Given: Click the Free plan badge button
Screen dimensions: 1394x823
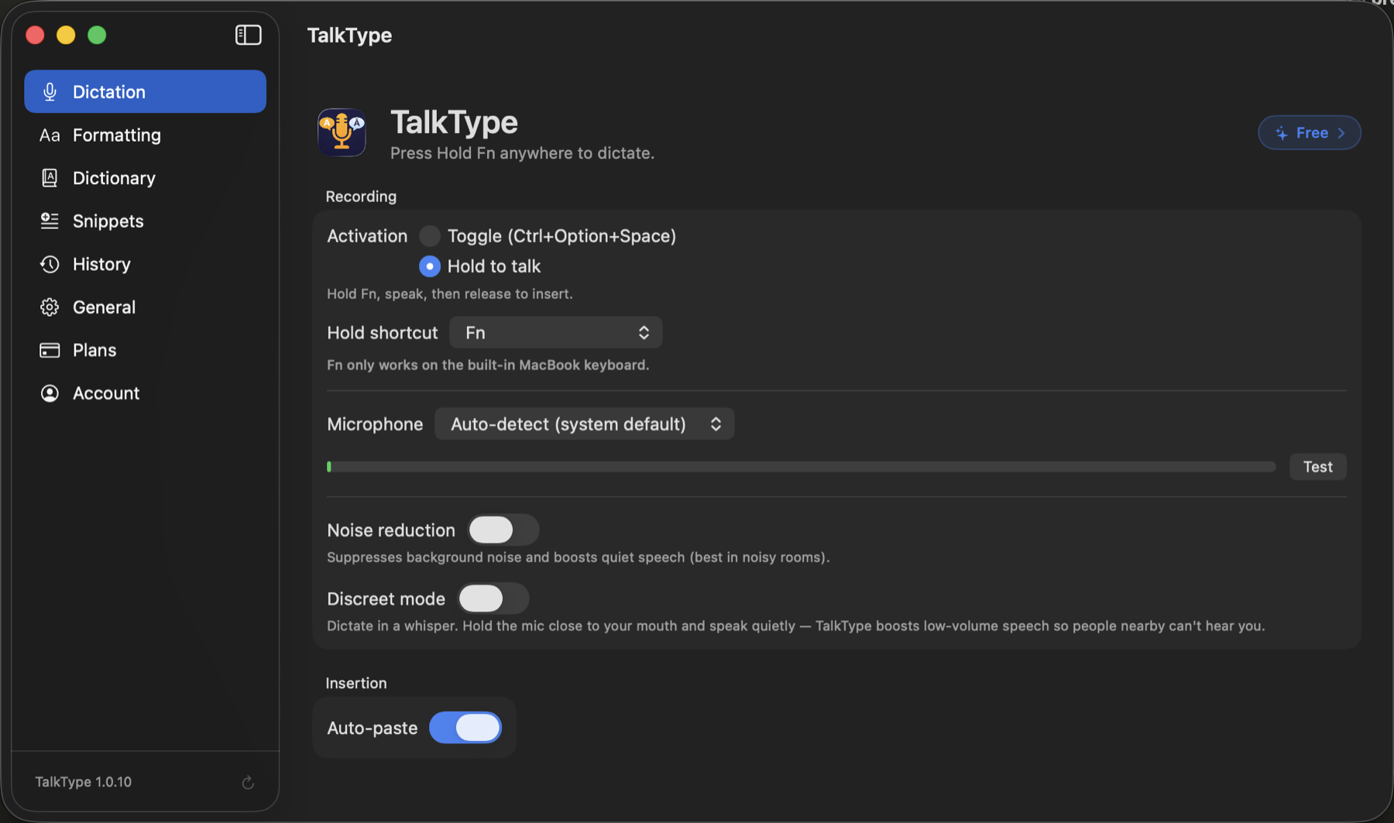Looking at the screenshot, I should tap(1310, 133).
